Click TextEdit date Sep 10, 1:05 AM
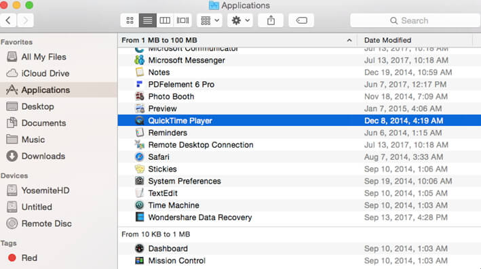This screenshot has width=481, height=269. pos(406,193)
